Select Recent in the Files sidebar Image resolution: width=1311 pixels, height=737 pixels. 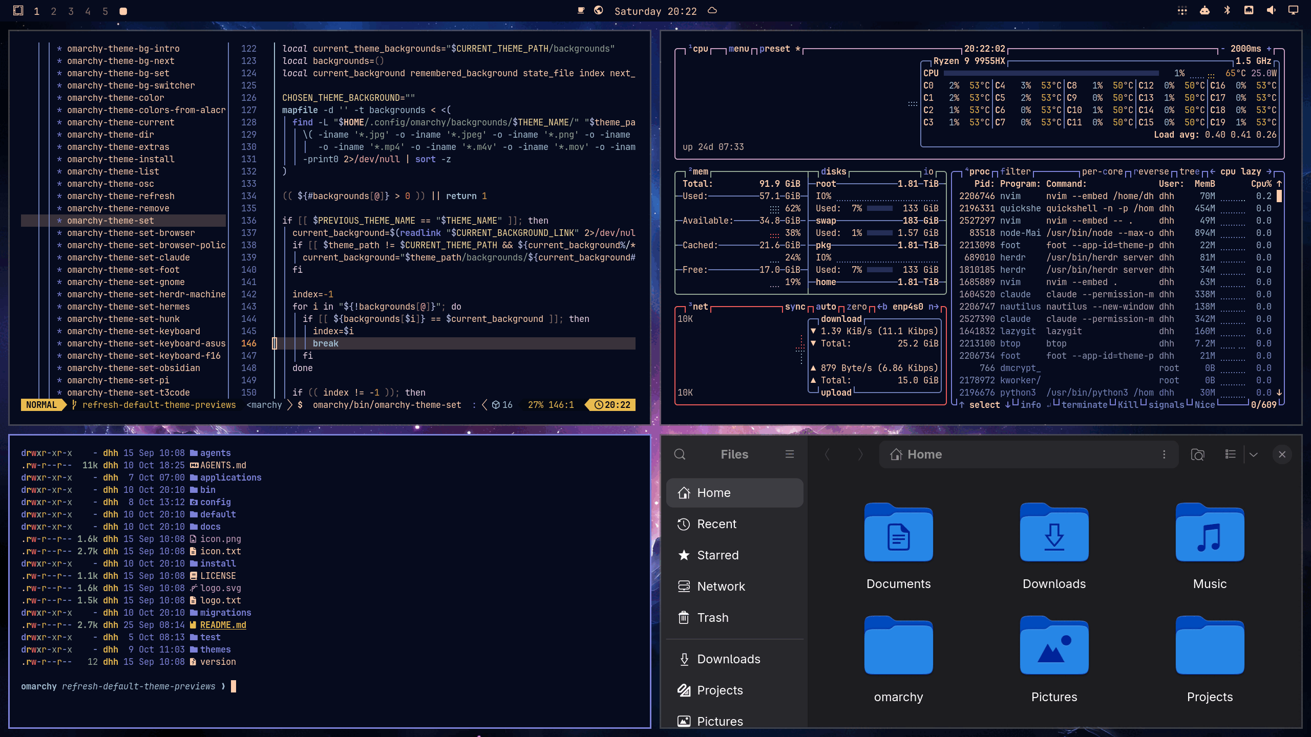click(734, 524)
